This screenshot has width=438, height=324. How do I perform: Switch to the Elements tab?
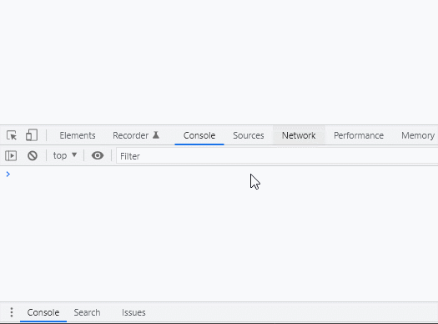(x=78, y=135)
